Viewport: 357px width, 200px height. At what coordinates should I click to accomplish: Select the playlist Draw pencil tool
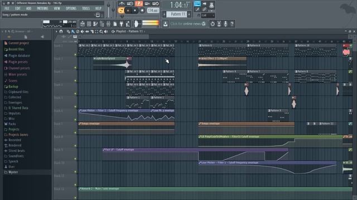coord(68,32)
